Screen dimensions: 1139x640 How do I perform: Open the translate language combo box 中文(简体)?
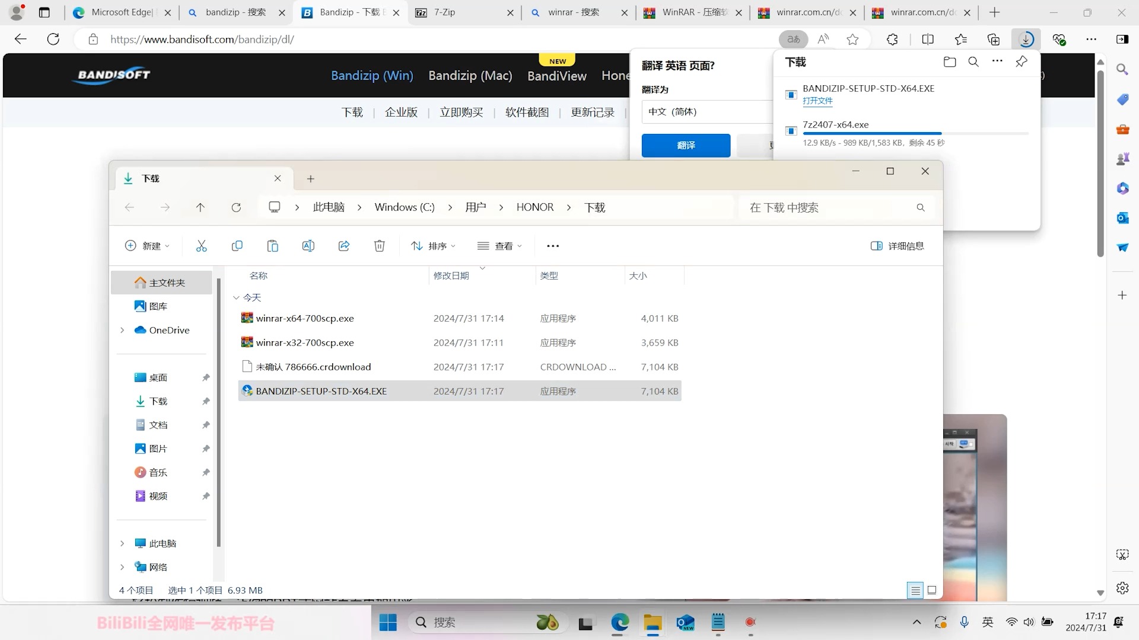707,111
